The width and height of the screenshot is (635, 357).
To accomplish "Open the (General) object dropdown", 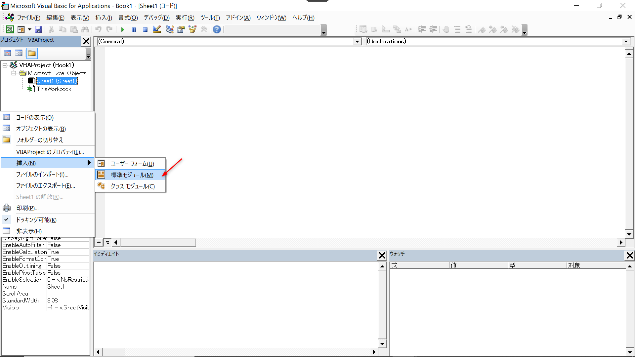I will (357, 42).
